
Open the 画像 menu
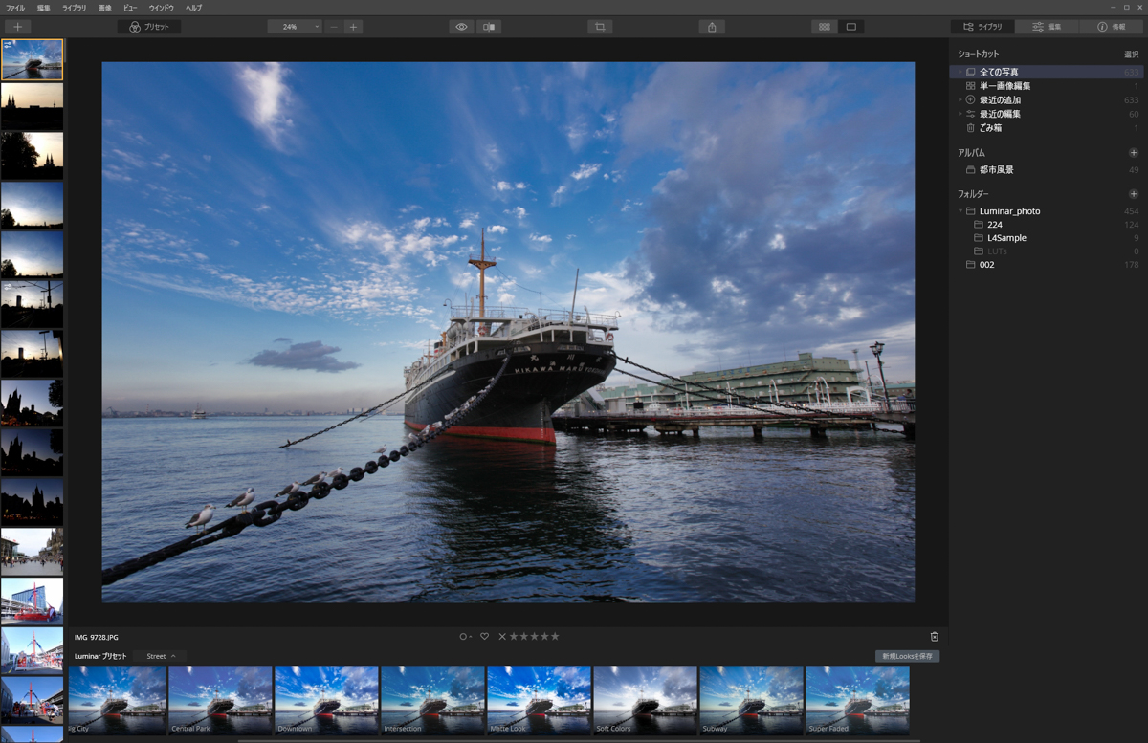coord(105,8)
